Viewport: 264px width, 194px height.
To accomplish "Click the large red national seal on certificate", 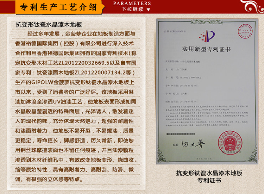I will [230, 143].
